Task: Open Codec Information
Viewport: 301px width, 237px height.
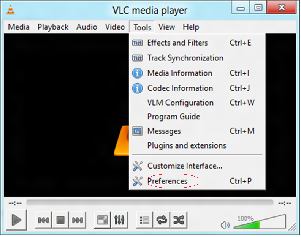Action: (x=197, y=88)
